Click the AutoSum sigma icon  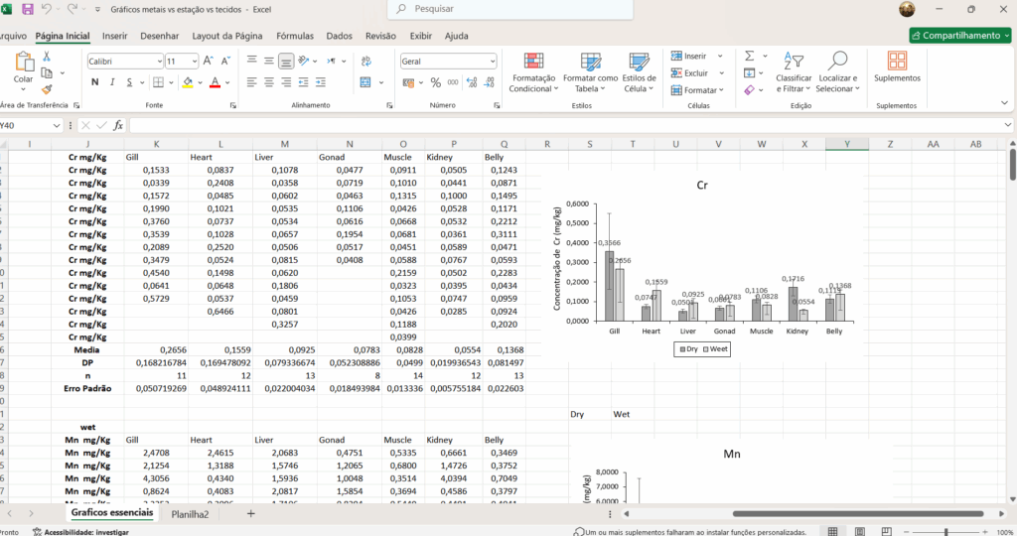[x=750, y=57]
